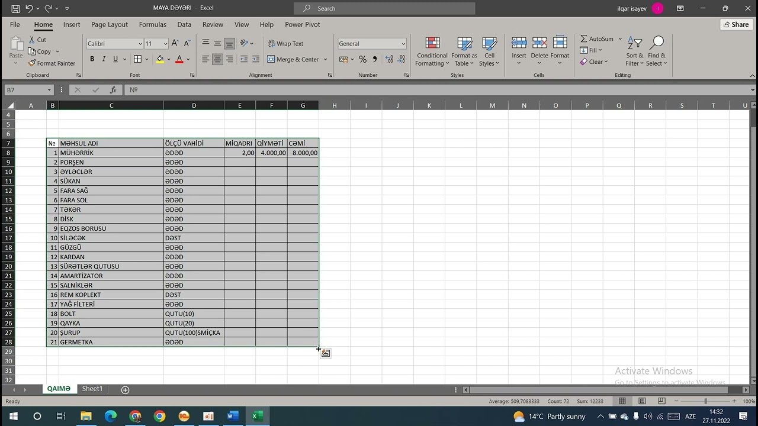
Task: Switch to Sheet1 worksheet tab
Action: 92,389
